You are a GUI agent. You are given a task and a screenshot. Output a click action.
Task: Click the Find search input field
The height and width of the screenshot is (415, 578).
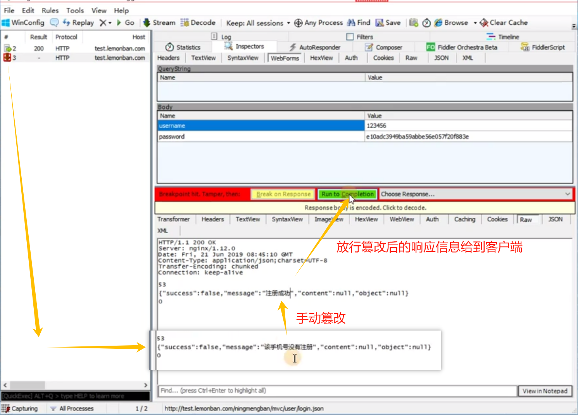click(x=337, y=391)
